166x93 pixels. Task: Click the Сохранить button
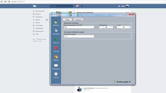pos(78,20)
